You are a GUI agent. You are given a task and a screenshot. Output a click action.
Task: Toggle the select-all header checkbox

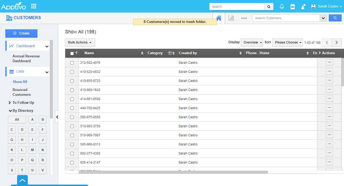coord(72,53)
